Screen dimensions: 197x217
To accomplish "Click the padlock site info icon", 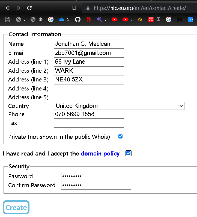I will click(x=88, y=8).
